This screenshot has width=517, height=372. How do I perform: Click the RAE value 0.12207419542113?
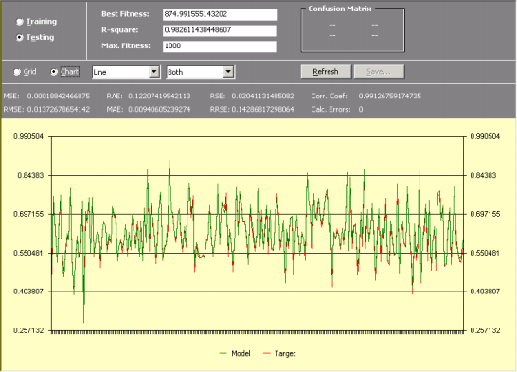pos(159,97)
